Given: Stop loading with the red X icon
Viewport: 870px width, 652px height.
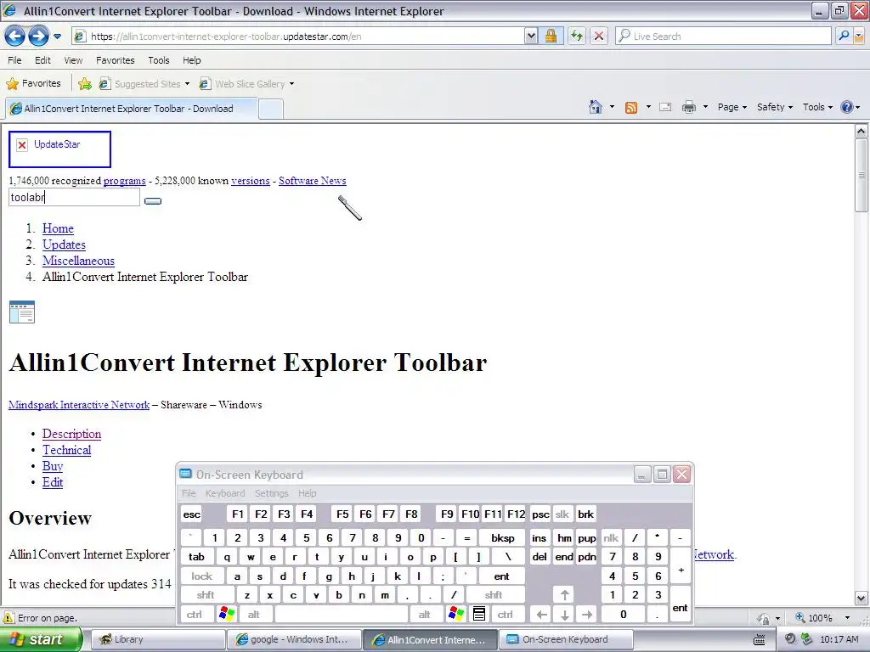Looking at the screenshot, I should pos(599,36).
